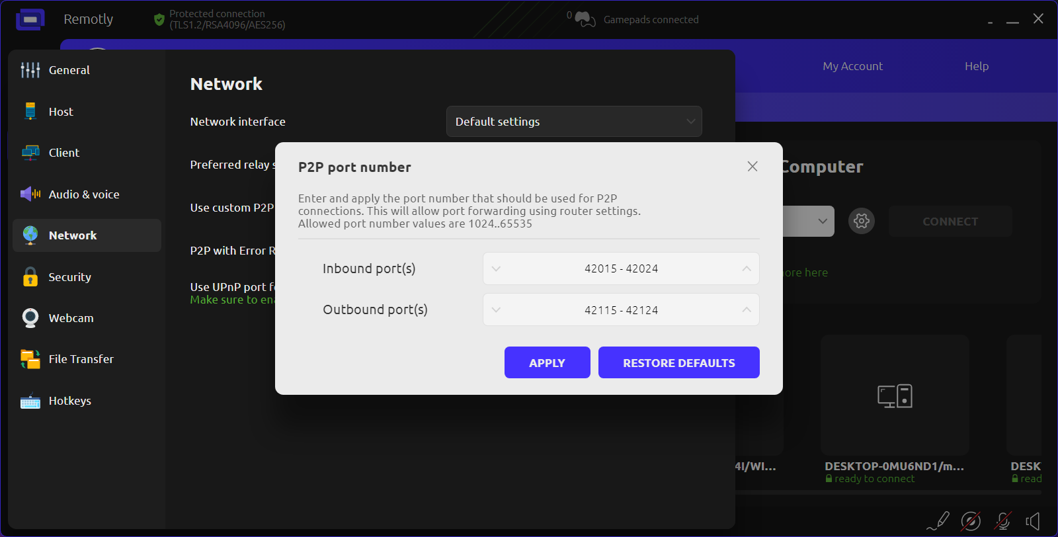Decrease inbound ports with the down chevron

pos(497,268)
